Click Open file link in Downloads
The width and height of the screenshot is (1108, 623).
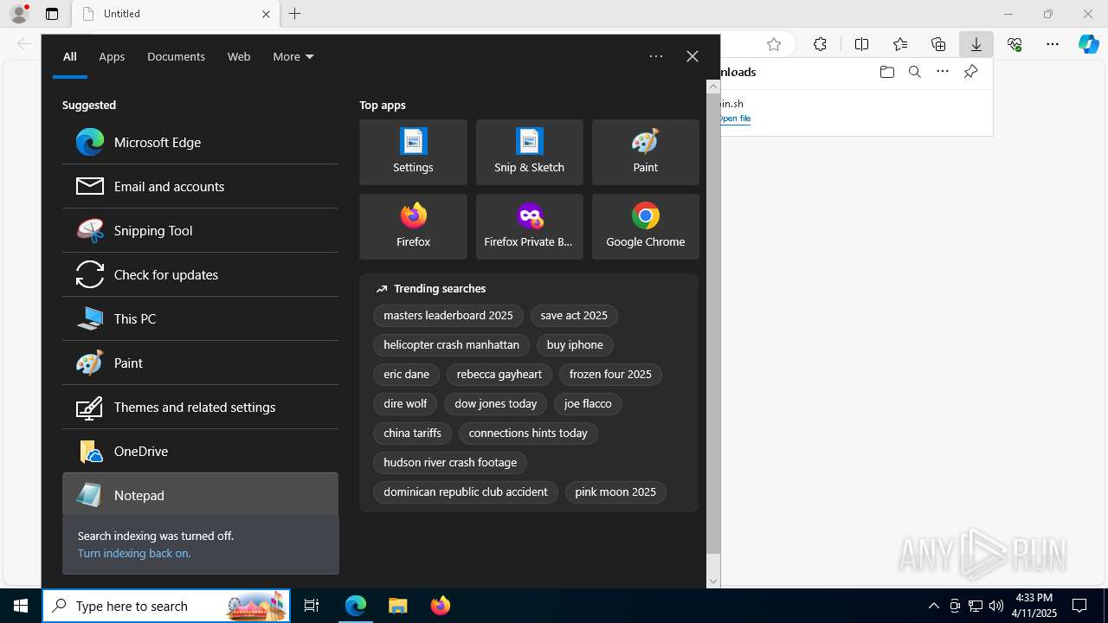point(735,119)
